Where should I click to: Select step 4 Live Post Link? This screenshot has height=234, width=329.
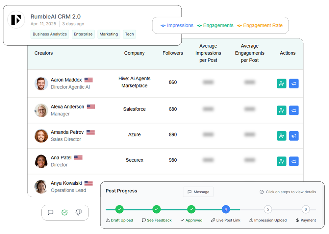point(226,209)
